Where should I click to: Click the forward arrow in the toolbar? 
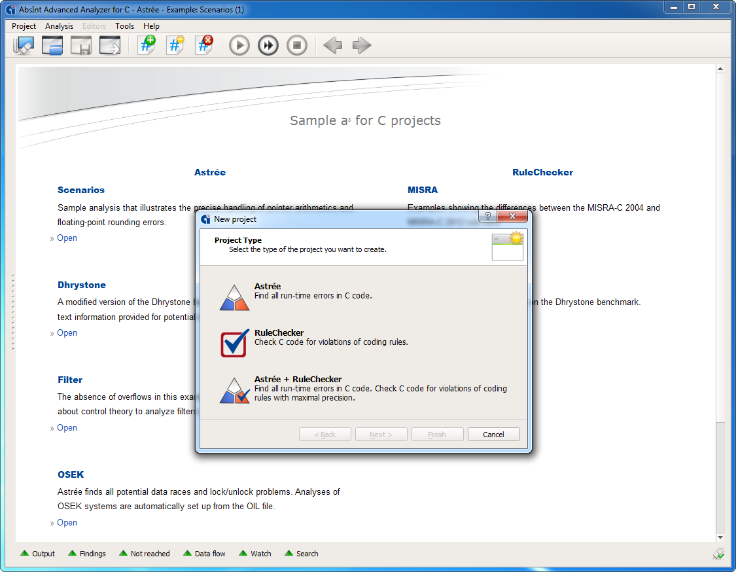(x=361, y=46)
